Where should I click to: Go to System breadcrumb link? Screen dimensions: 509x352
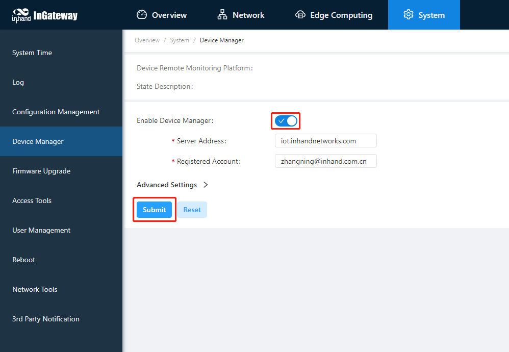(180, 40)
